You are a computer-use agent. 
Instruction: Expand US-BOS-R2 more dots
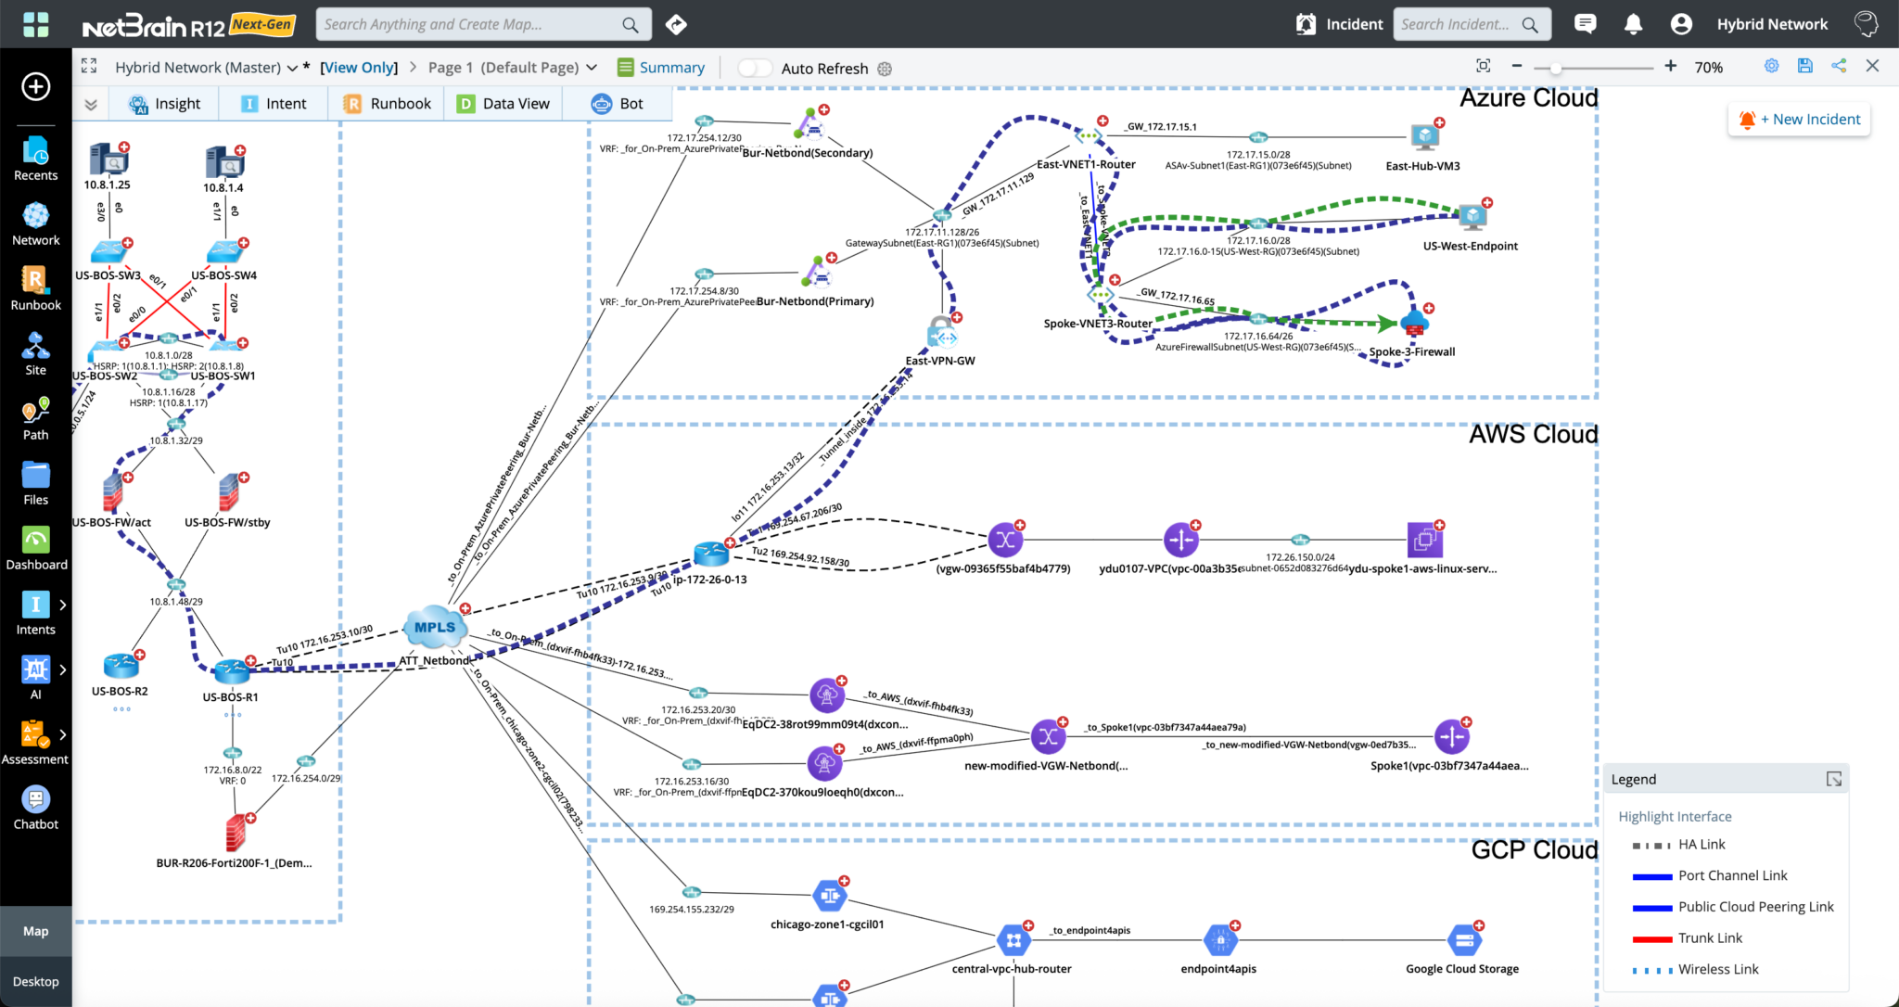pyautogui.click(x=121, y=709)
